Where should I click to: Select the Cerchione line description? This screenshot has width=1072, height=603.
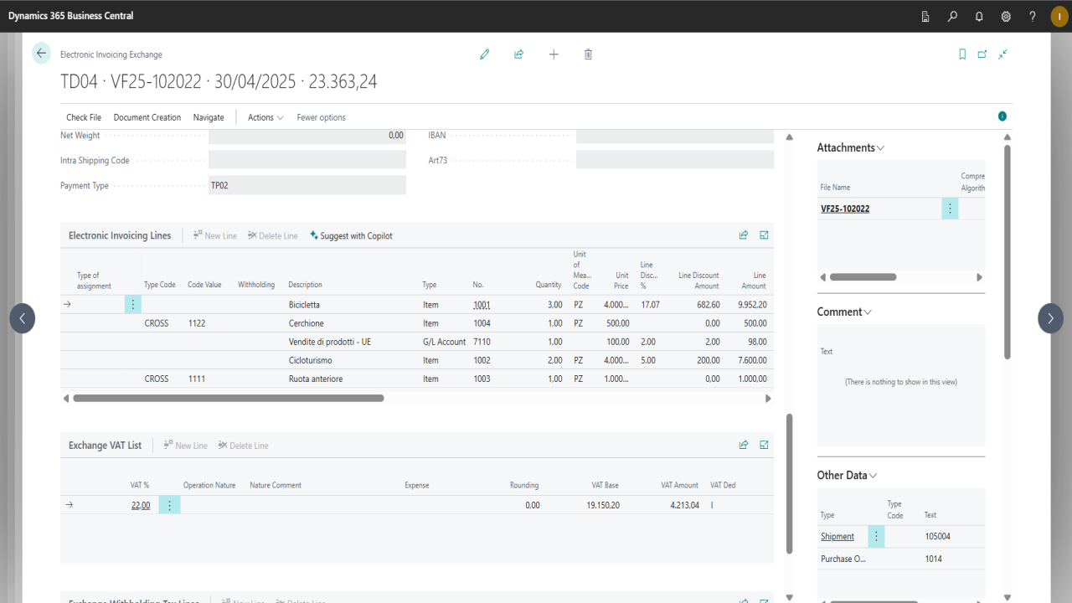point(307,323)
